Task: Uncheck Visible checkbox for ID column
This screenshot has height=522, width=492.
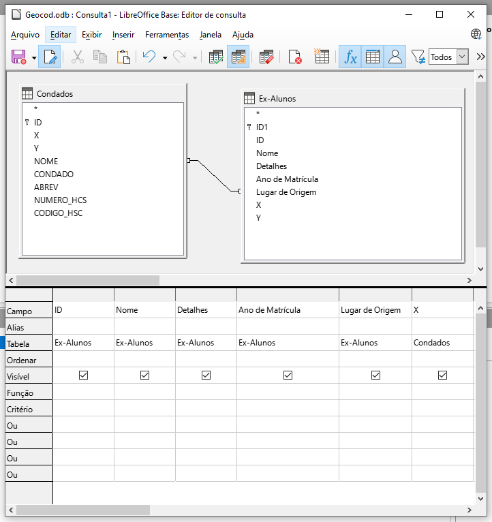Action: [84, 375]
